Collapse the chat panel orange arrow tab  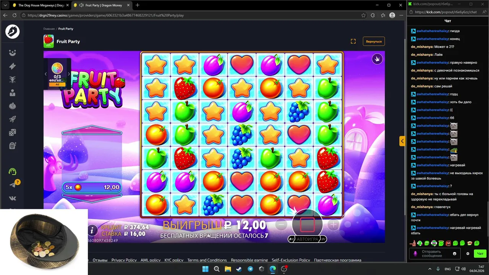click(x=402, y=141)
